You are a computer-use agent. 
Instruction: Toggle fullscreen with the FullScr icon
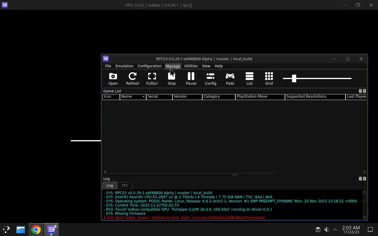click(152, 79)
